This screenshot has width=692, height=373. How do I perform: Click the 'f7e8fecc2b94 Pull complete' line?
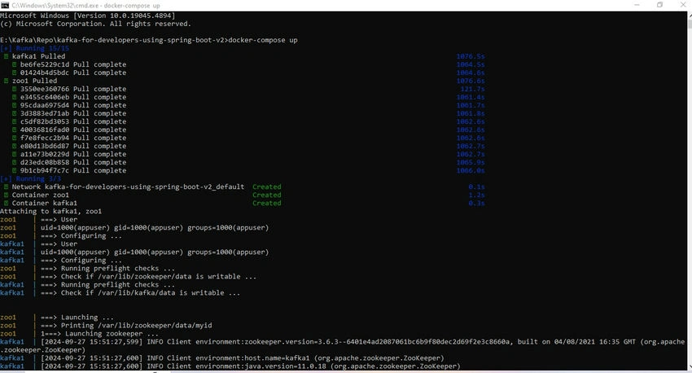pyautogui.click(x=72, y=138)
